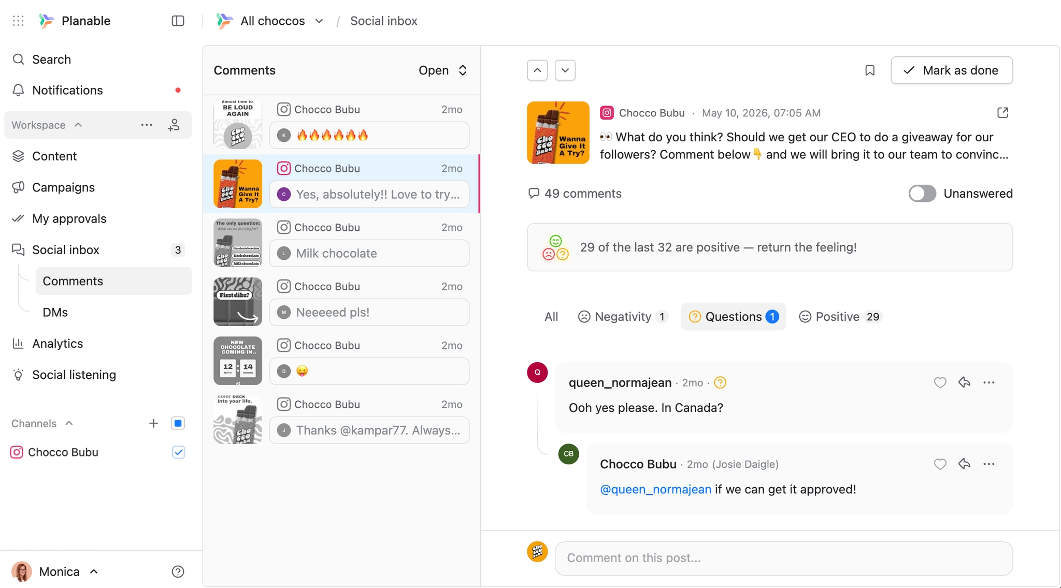Image resolution: width=1061 pixels, height=588 pixels.
Task: Click Mark as done button
Action: [x=952, y=70]
